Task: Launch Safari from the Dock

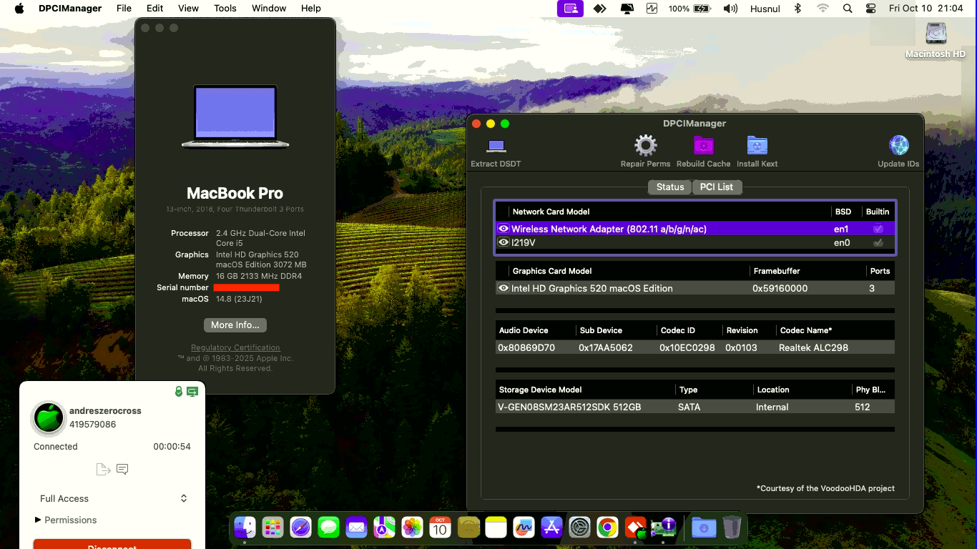Action: (x=300, y=528)
